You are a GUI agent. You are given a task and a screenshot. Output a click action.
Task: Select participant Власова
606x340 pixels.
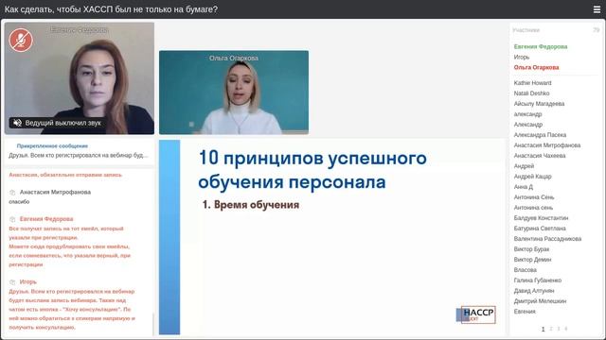click(525, 270)
